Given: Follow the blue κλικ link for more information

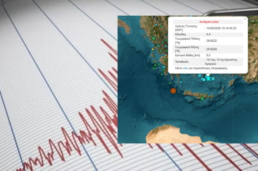Looking at the screenshot, I should (185, 68).
